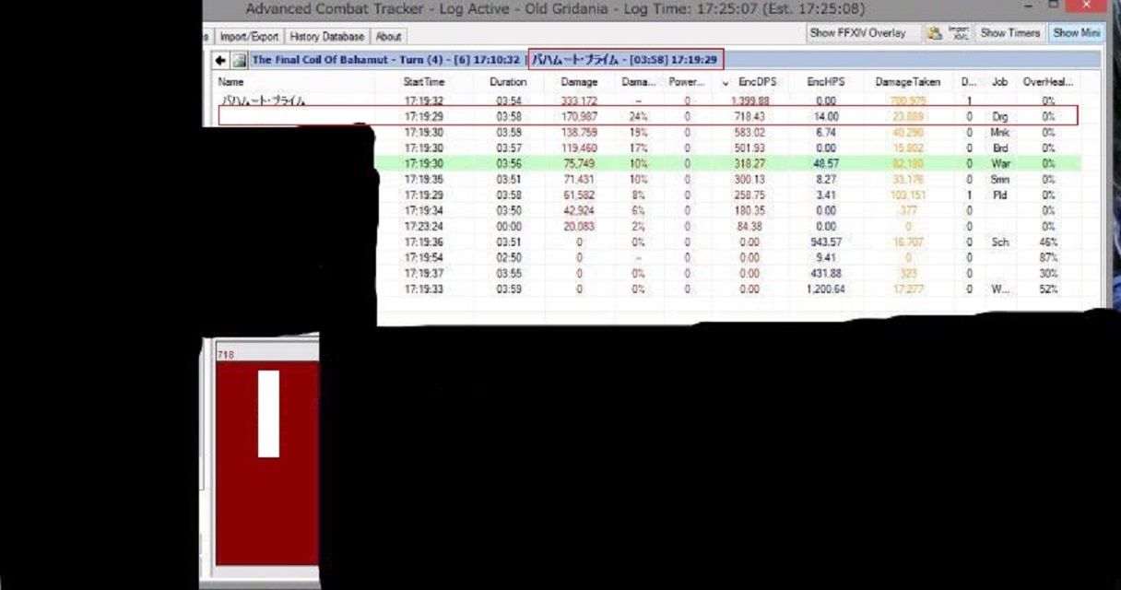Open the About tab
Screen dimensions: 1121x590
click(x=388, y=37)
